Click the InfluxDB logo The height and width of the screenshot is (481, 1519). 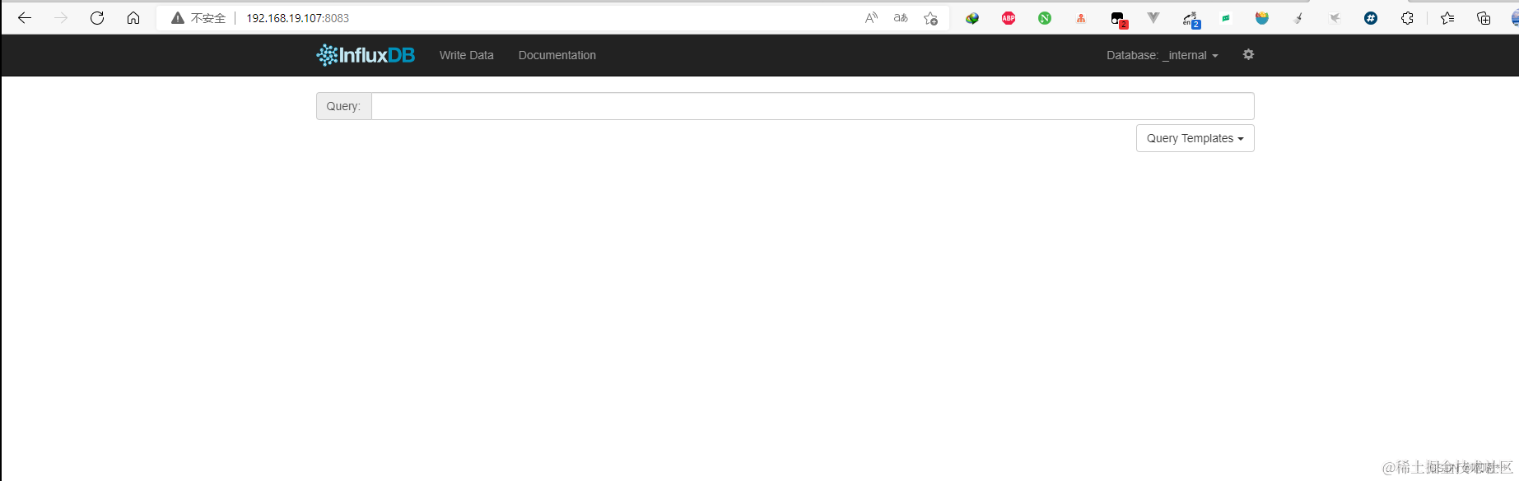click(366, 55)
